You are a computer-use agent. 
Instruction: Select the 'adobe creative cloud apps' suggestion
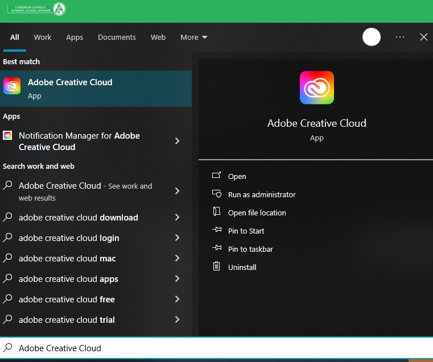click(96, 278)
